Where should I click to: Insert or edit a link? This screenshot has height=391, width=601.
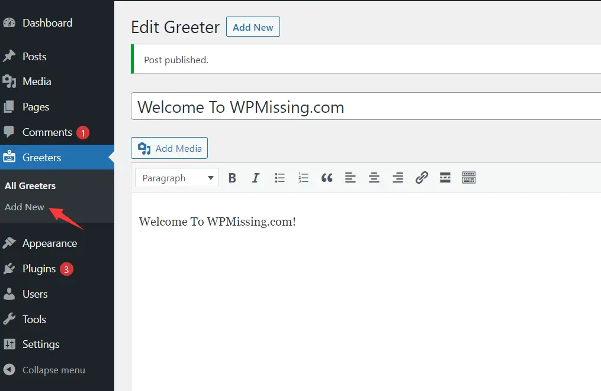(422, 178)
